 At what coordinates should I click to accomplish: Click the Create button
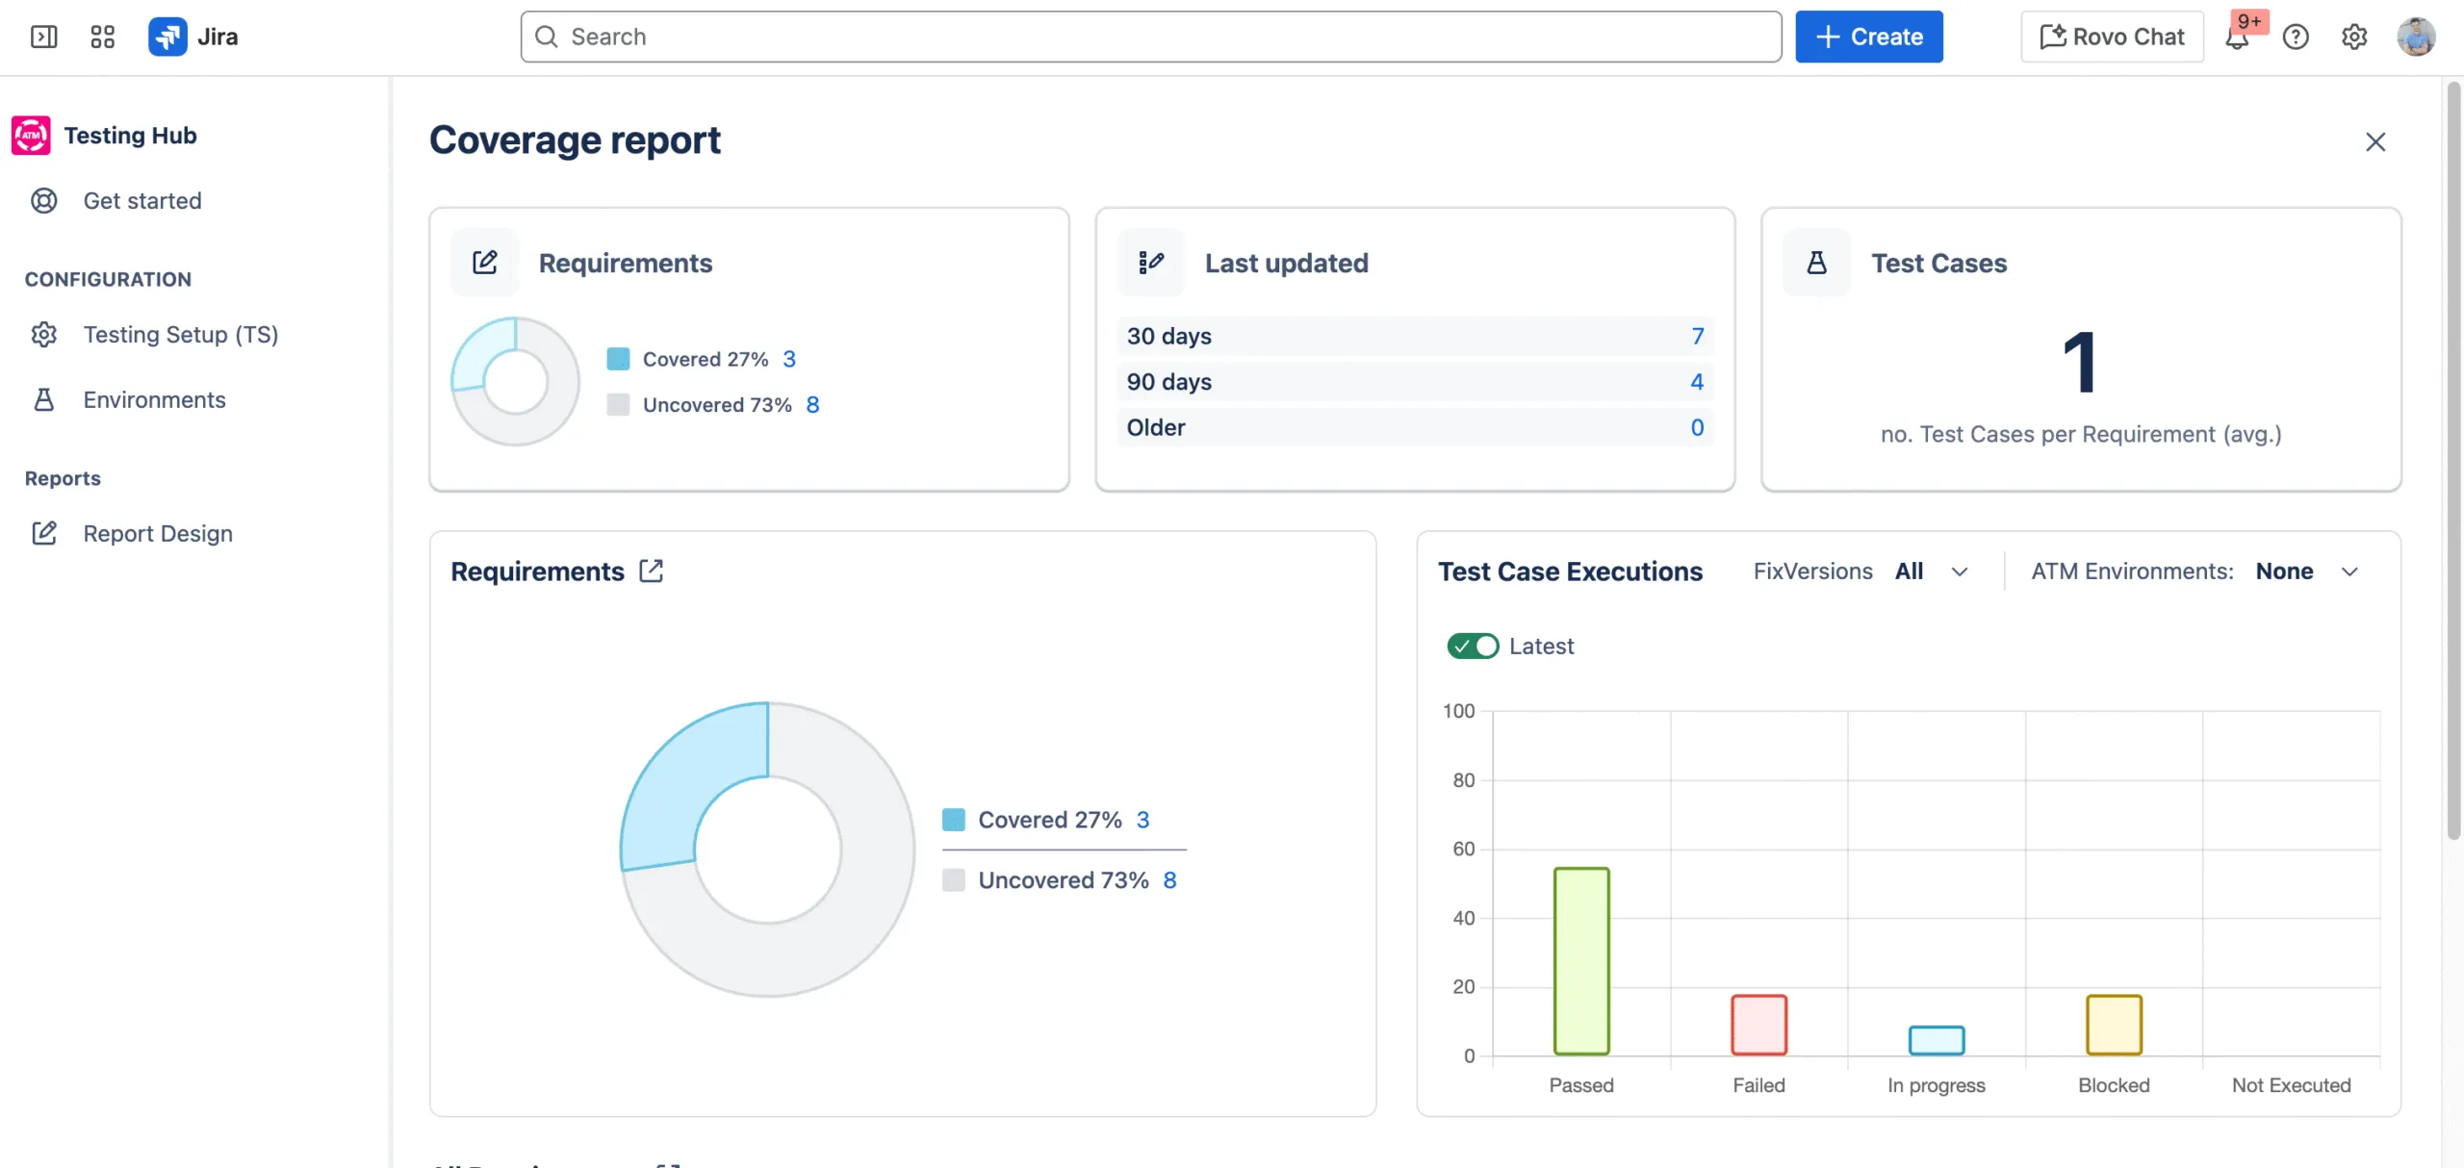pyautogui.click(x=1867, y=37)
